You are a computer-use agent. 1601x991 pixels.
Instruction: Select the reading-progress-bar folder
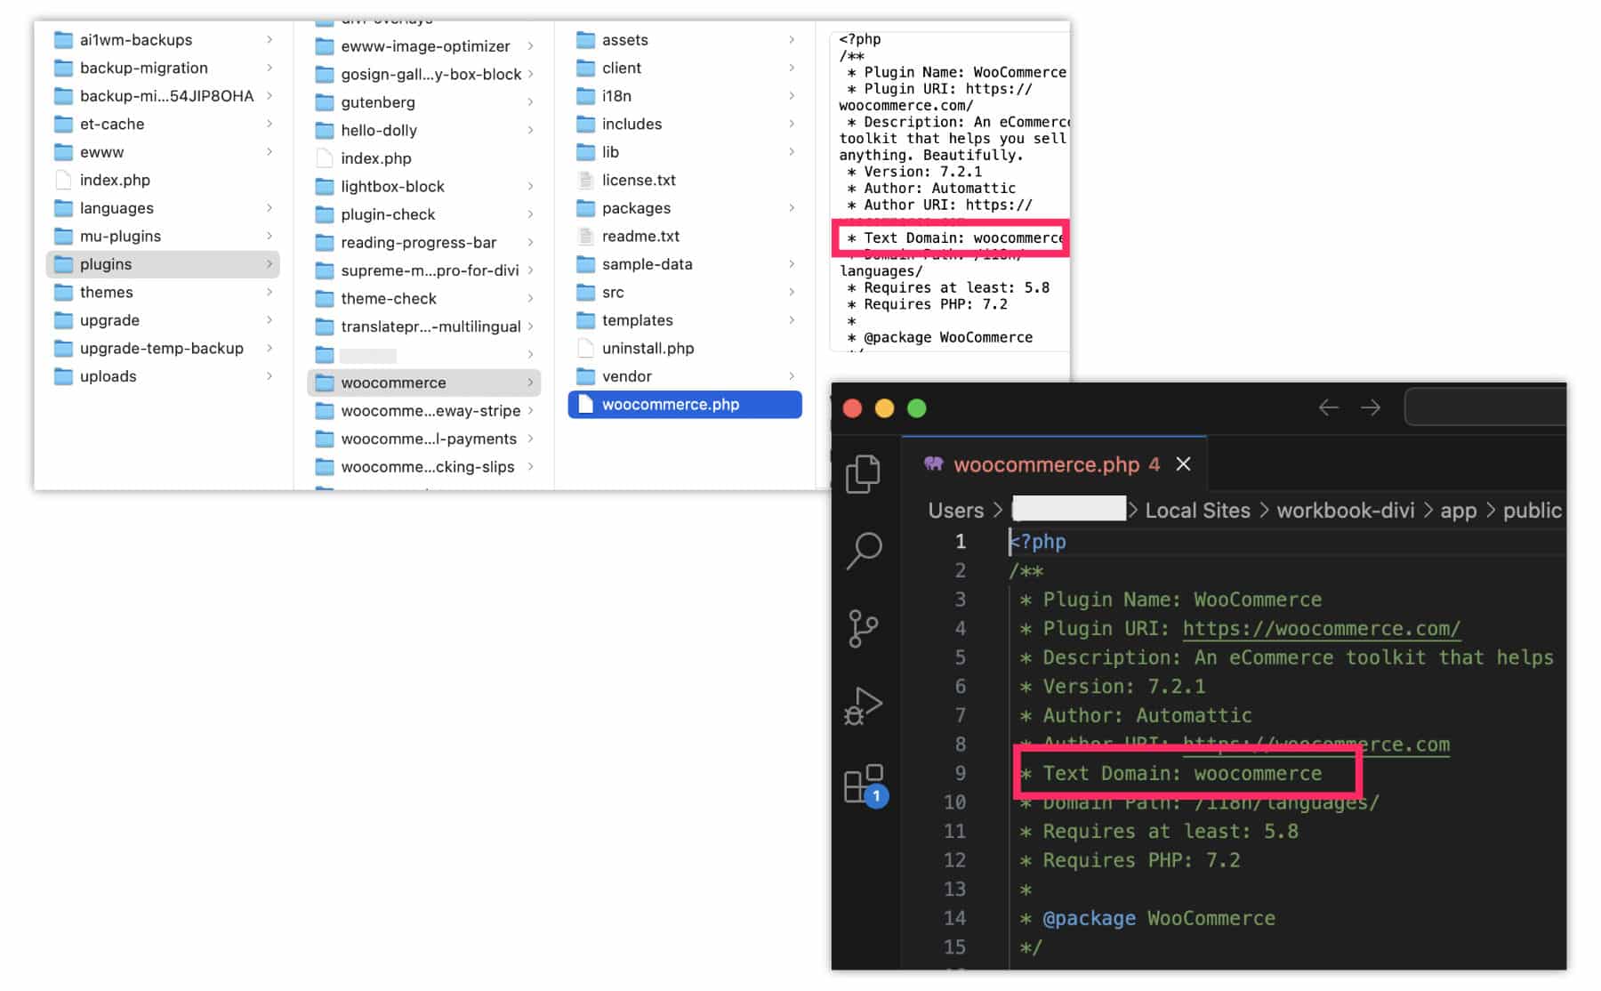click(x=424, y=242)
